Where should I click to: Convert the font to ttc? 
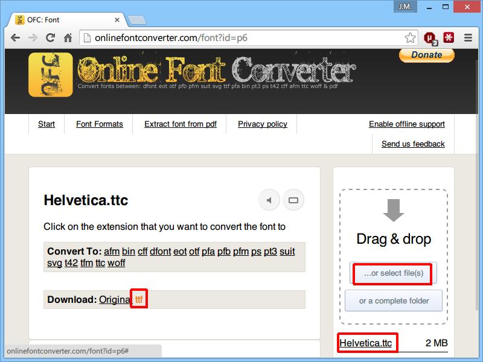(x=100, y=263)
